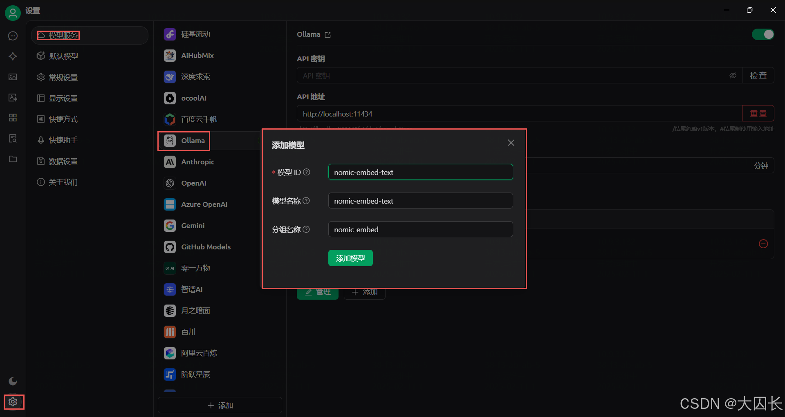Screen dimensions: 785x417
Task: Select OpenAI provider
Action: [x=209, y=183]
